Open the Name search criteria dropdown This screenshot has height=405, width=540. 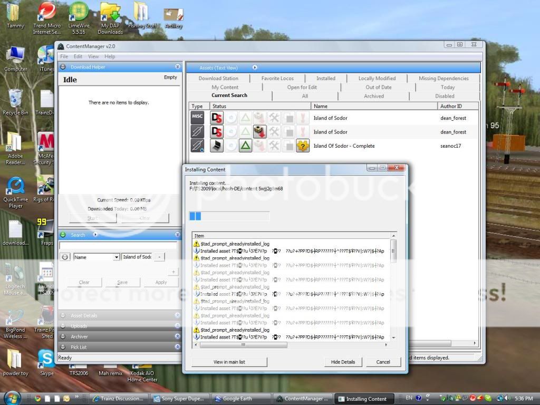tap(117, 257)
